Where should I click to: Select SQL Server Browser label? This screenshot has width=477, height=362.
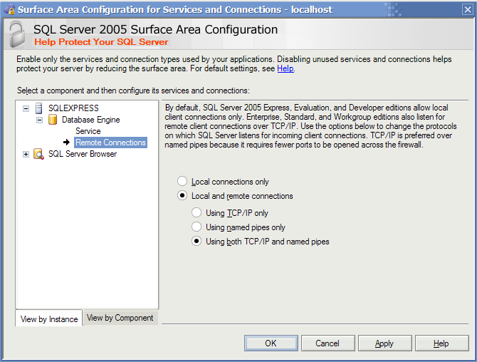point(83,154)
